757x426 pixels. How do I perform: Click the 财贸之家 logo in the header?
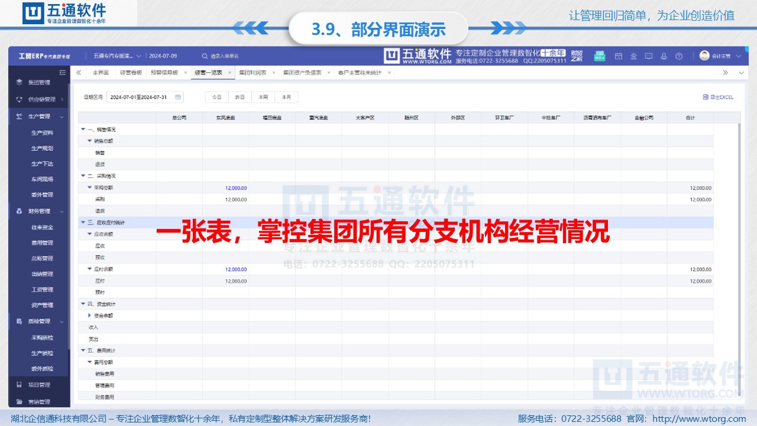click(577, 55)
